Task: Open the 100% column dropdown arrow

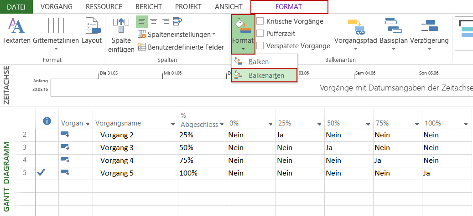Action: pos(466,124)
